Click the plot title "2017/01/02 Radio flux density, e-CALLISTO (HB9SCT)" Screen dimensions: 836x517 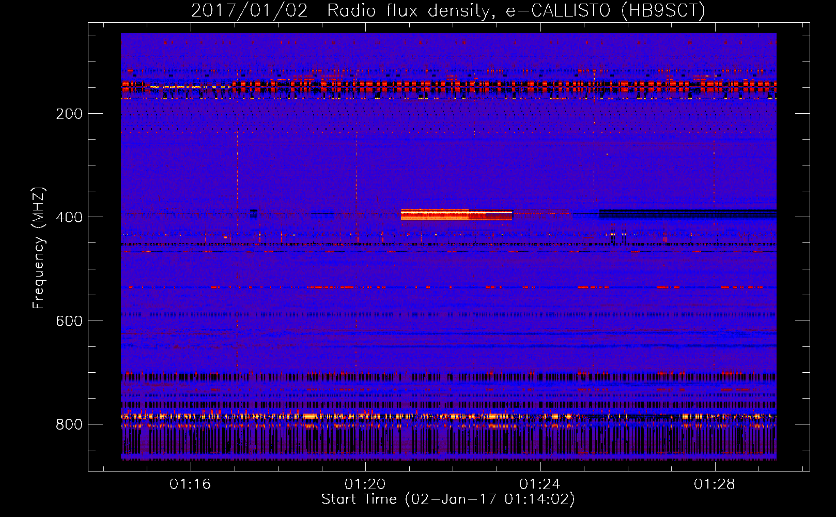click(x=448, y=10)
